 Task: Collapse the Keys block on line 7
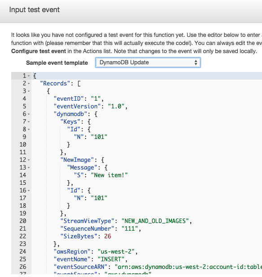click(29, 122)
